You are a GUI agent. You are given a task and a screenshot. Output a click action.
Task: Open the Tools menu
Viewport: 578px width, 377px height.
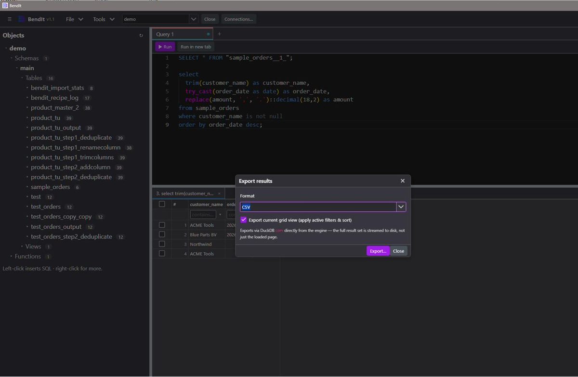104,19
